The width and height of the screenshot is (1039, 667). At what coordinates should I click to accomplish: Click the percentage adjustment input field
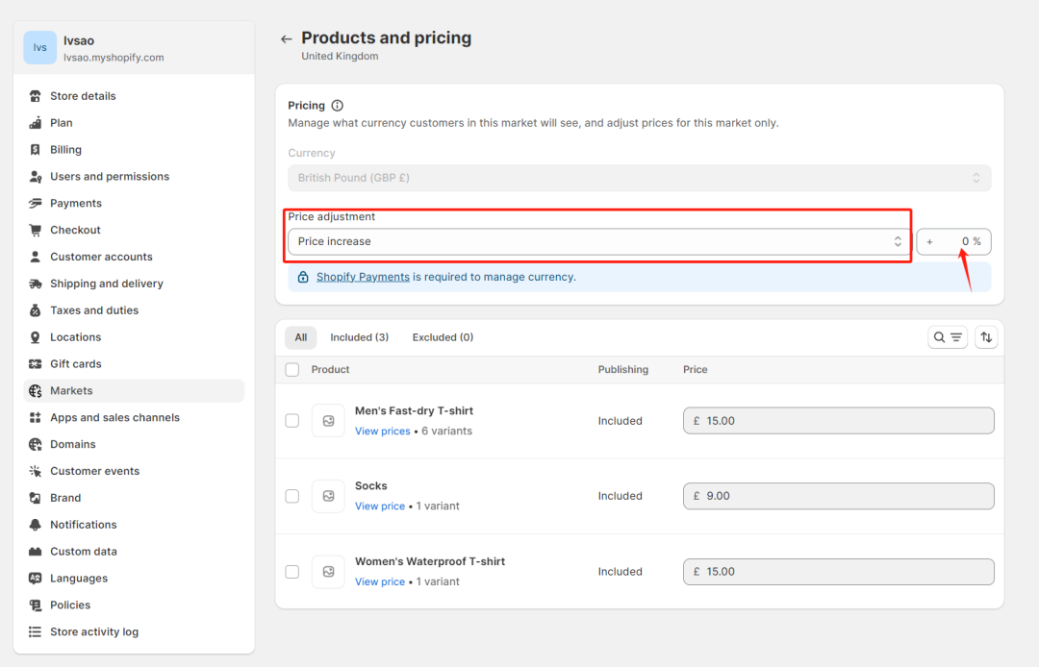pyautogui.click(x=953, y=241)
